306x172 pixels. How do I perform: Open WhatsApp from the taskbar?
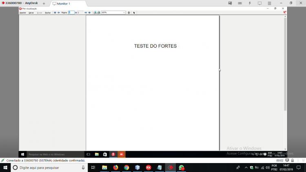tap(181, 168)
